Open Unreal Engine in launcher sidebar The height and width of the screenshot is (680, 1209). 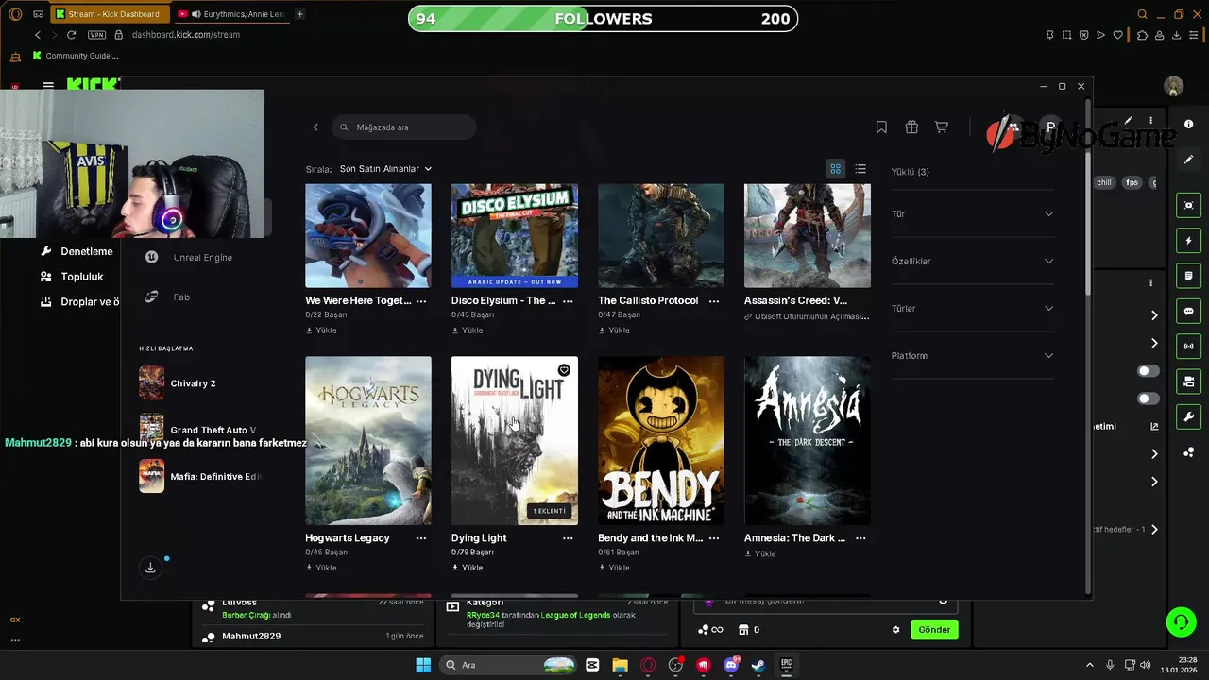[189, 257]
